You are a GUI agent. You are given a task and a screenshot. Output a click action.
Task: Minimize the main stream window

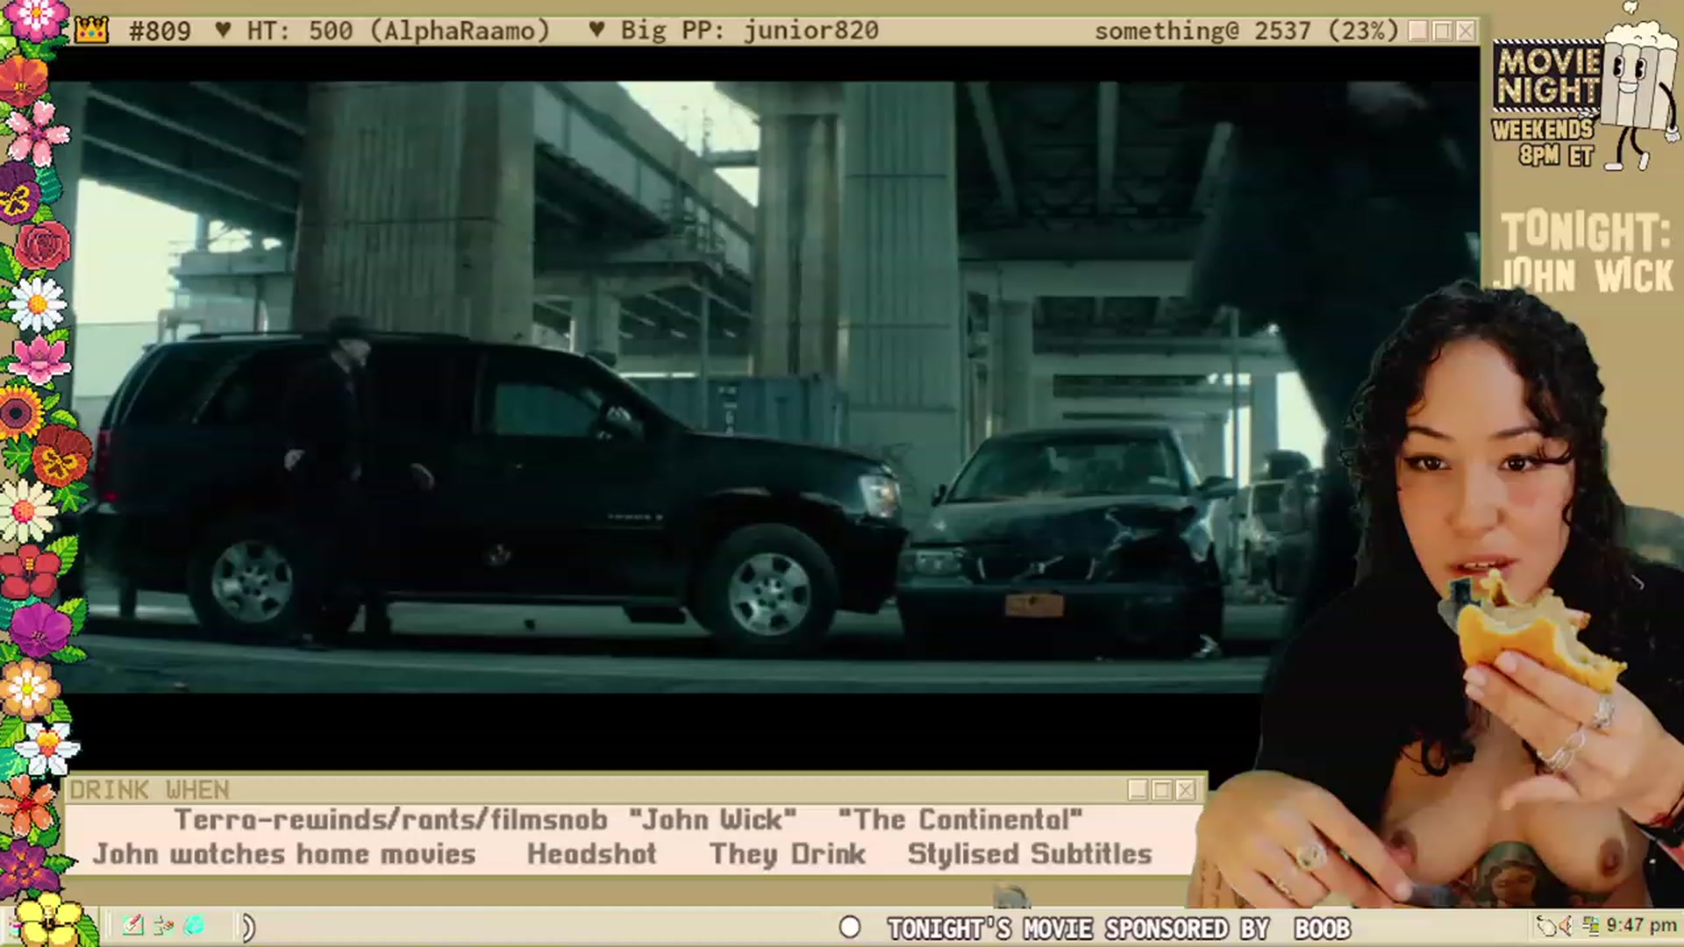(x=1418, y=32)
